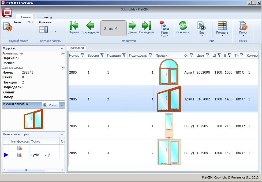Image resolution: width=262 pixels, height=182 pixels.
Task: Jump to last record with Последний
Action: point(146,28)
